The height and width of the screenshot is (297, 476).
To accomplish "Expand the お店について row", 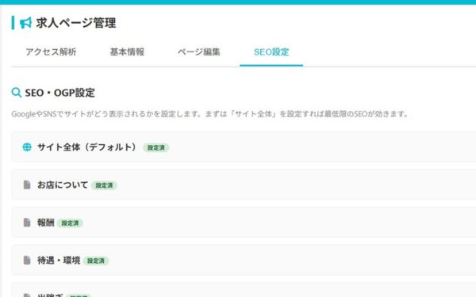I will 244,185.
